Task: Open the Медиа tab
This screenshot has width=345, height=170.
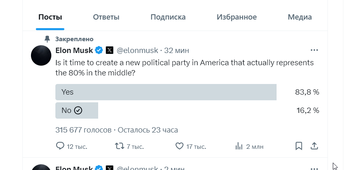Action: [300, 17]
